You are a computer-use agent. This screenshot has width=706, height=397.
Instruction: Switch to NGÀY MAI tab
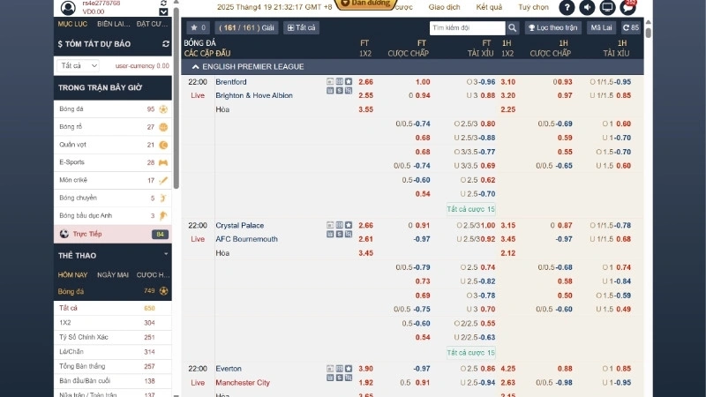[113, 275]
